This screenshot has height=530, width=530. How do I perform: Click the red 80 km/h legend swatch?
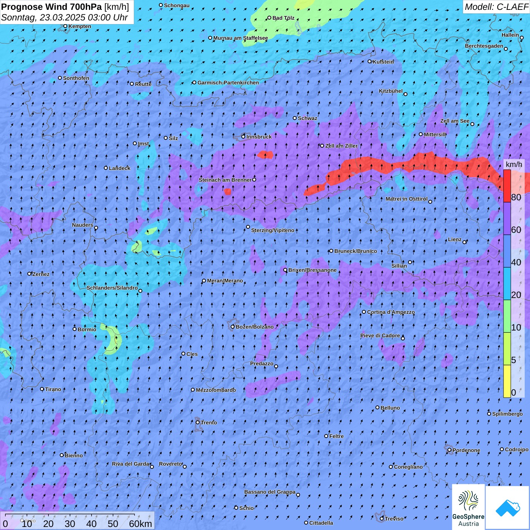(507, 186)
